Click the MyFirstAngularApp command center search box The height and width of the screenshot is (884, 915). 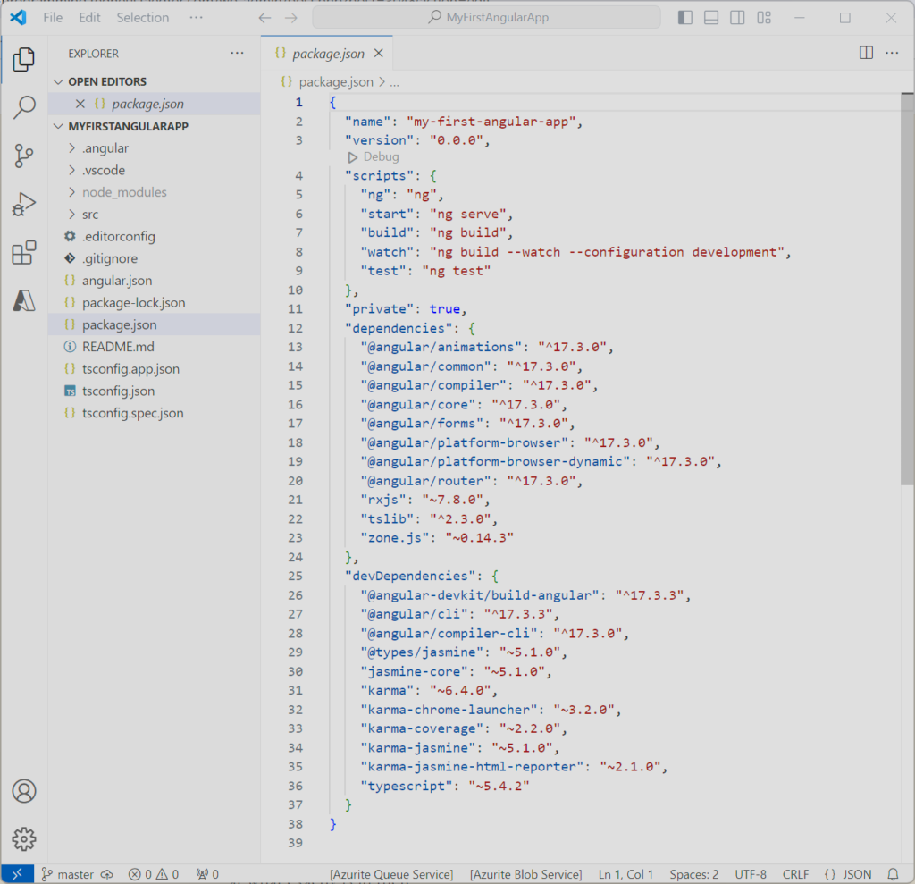click(487, 18)
